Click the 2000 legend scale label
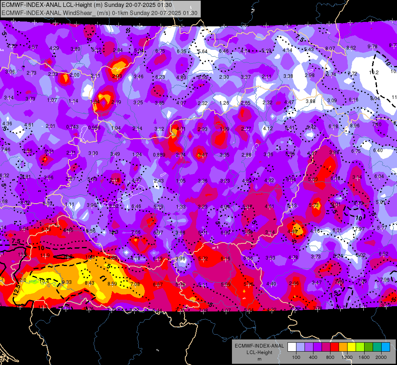 coord(381,357)
